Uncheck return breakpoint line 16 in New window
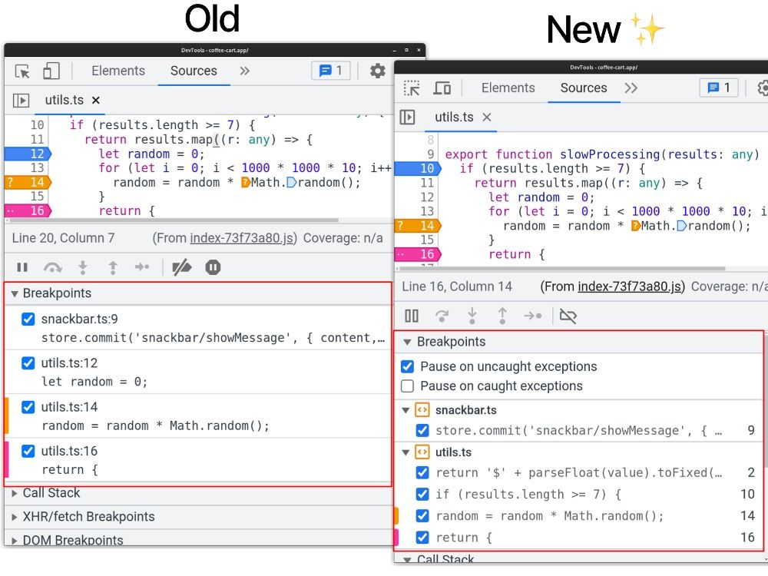The width and height of the screenshot is (768, 576). pos(422,538)
